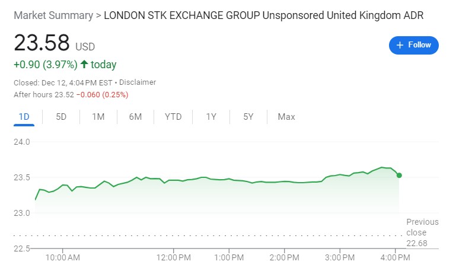Click the green up arrow icon
Viewport: 456px width, 274px height.
pyautogui.click(x=84, y=65)
